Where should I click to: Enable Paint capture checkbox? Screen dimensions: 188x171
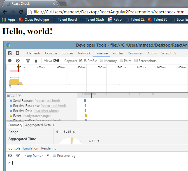[x=121, y=61]
